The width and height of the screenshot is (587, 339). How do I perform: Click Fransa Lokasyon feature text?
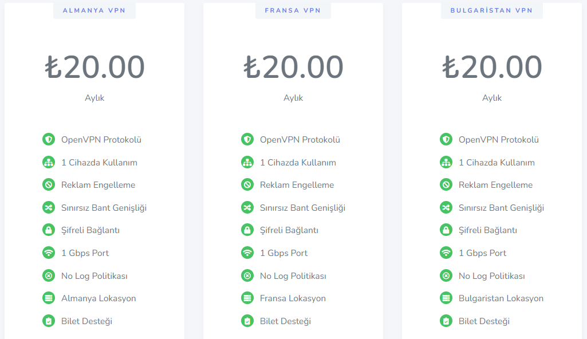click(293, 298)
